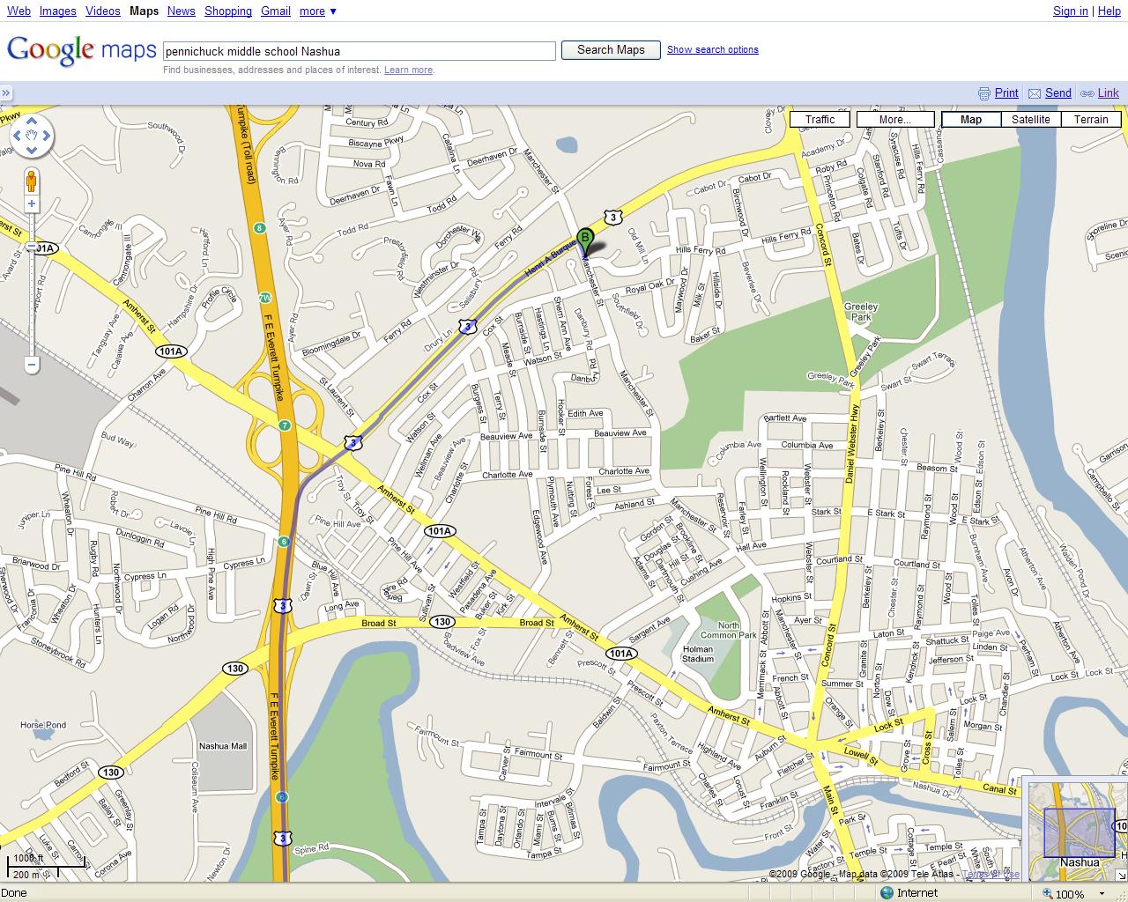Click the Sign in link

[1071, 11]
